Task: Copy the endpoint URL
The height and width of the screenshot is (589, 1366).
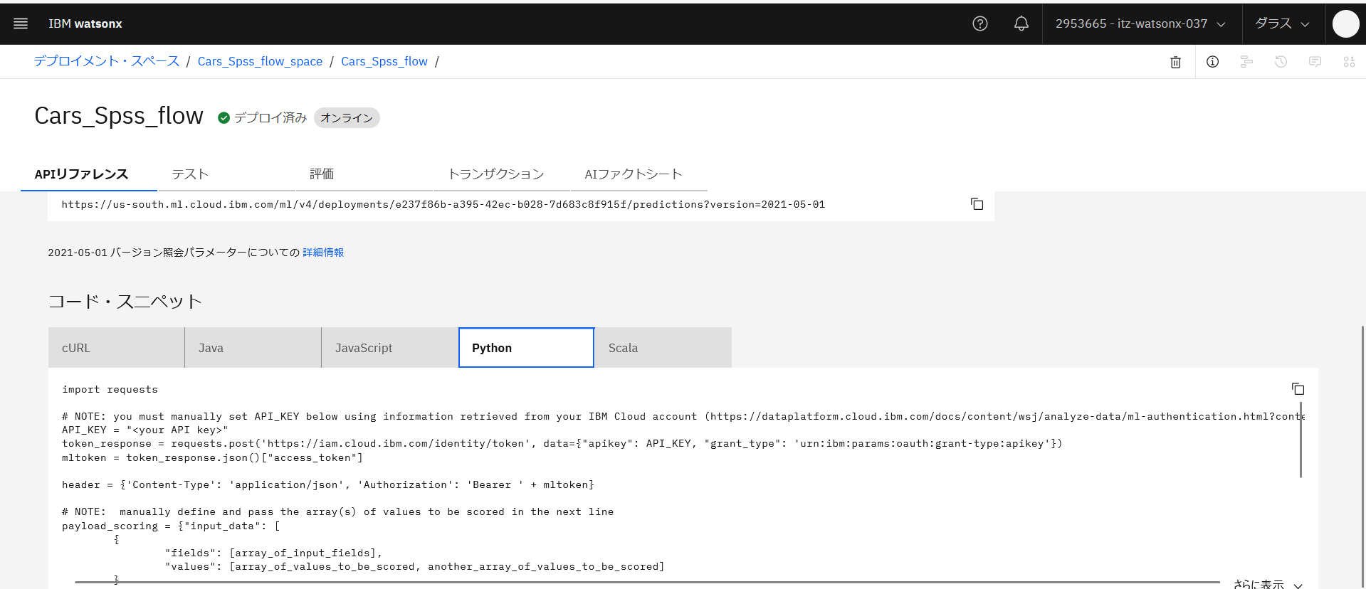Action: click(x=977, y=204)
